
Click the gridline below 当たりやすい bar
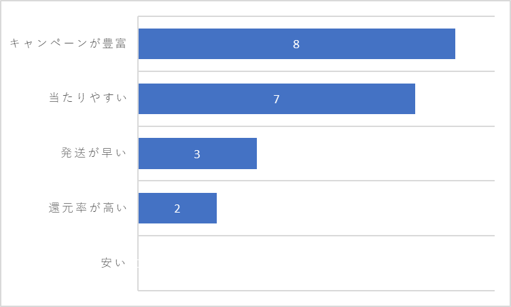316,126
